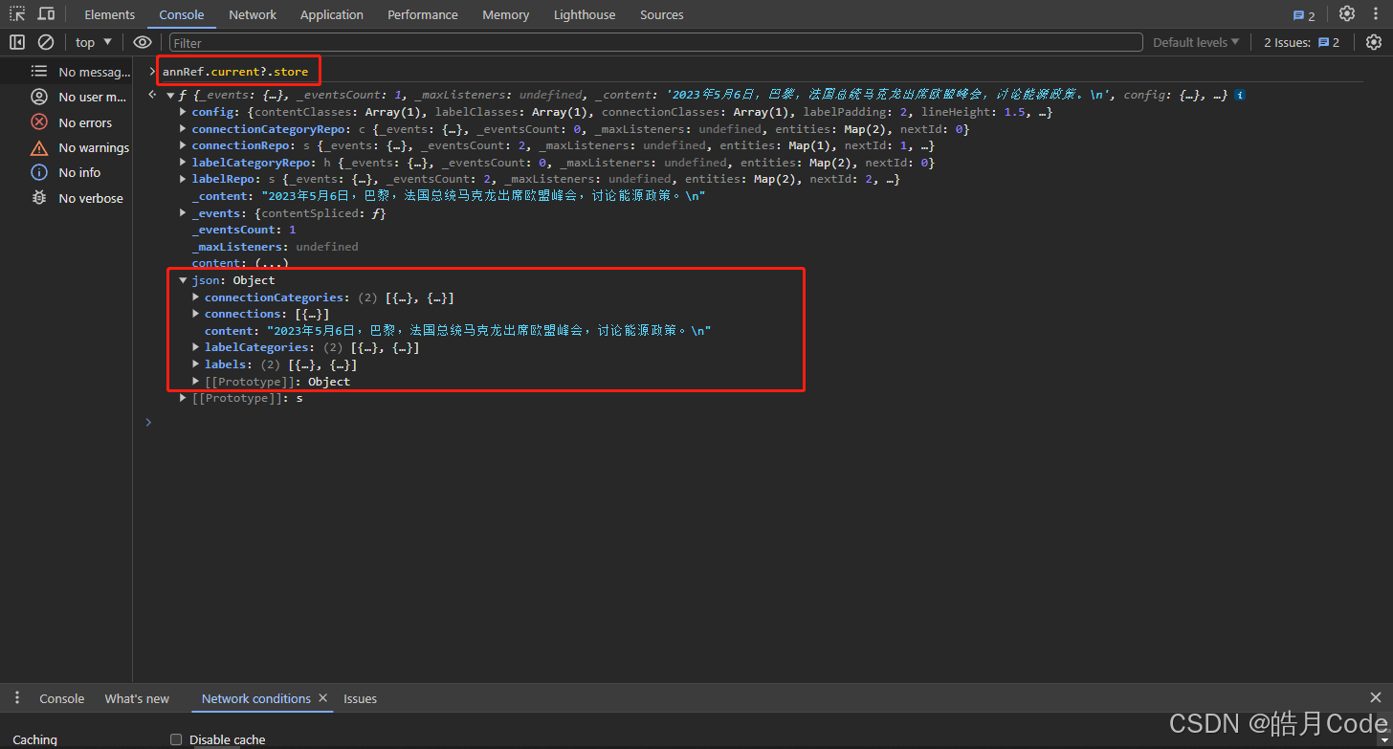This screenshot has height=749, width=1393.
Task: Expand the labelCategories array
Action: tap(196, 347)
